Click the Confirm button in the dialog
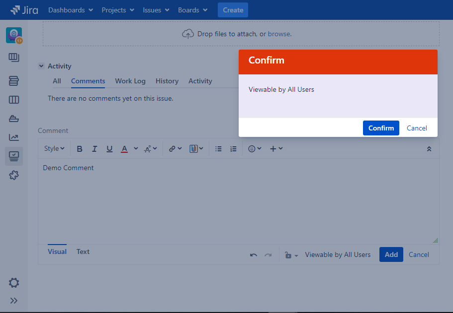The width and height of the screenshot is (453, 313). (x=381, y=128)
